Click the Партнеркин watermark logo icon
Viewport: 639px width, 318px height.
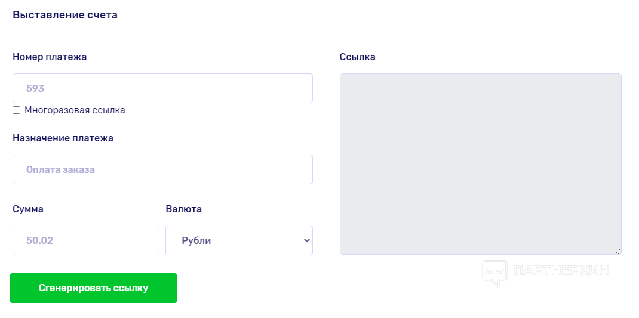coord(494,273)
